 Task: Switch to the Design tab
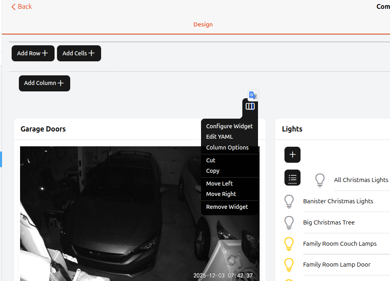pyautogui.click(x=203, y=24)
